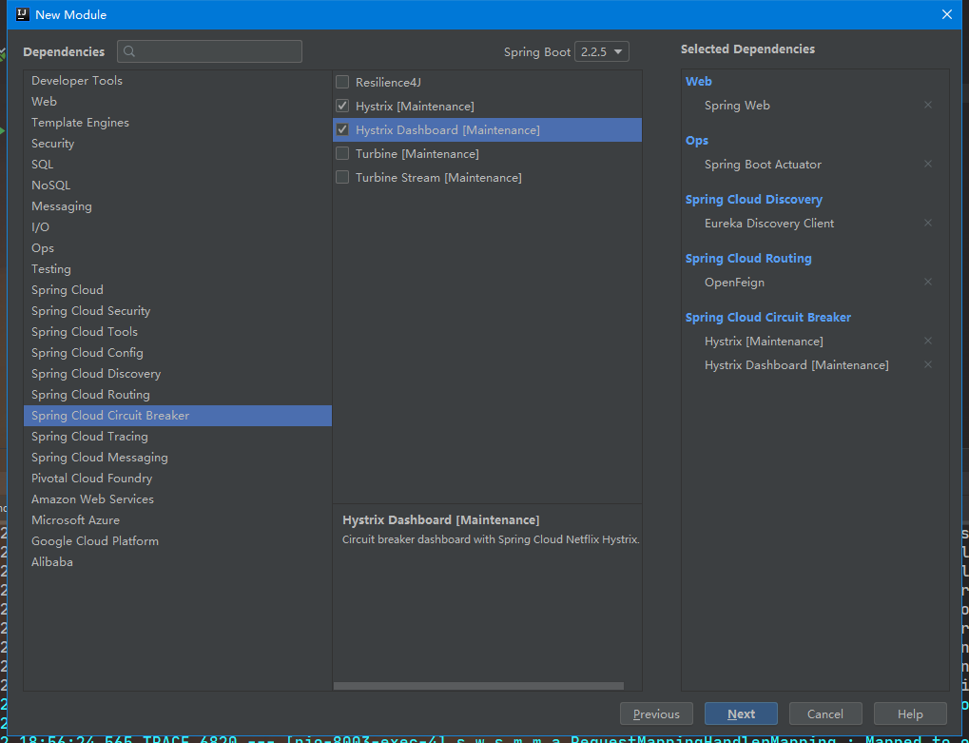Screen dimensions: 969x743
Task: Click Web heading in Selected Dependencies
Action: click(698, 82)
